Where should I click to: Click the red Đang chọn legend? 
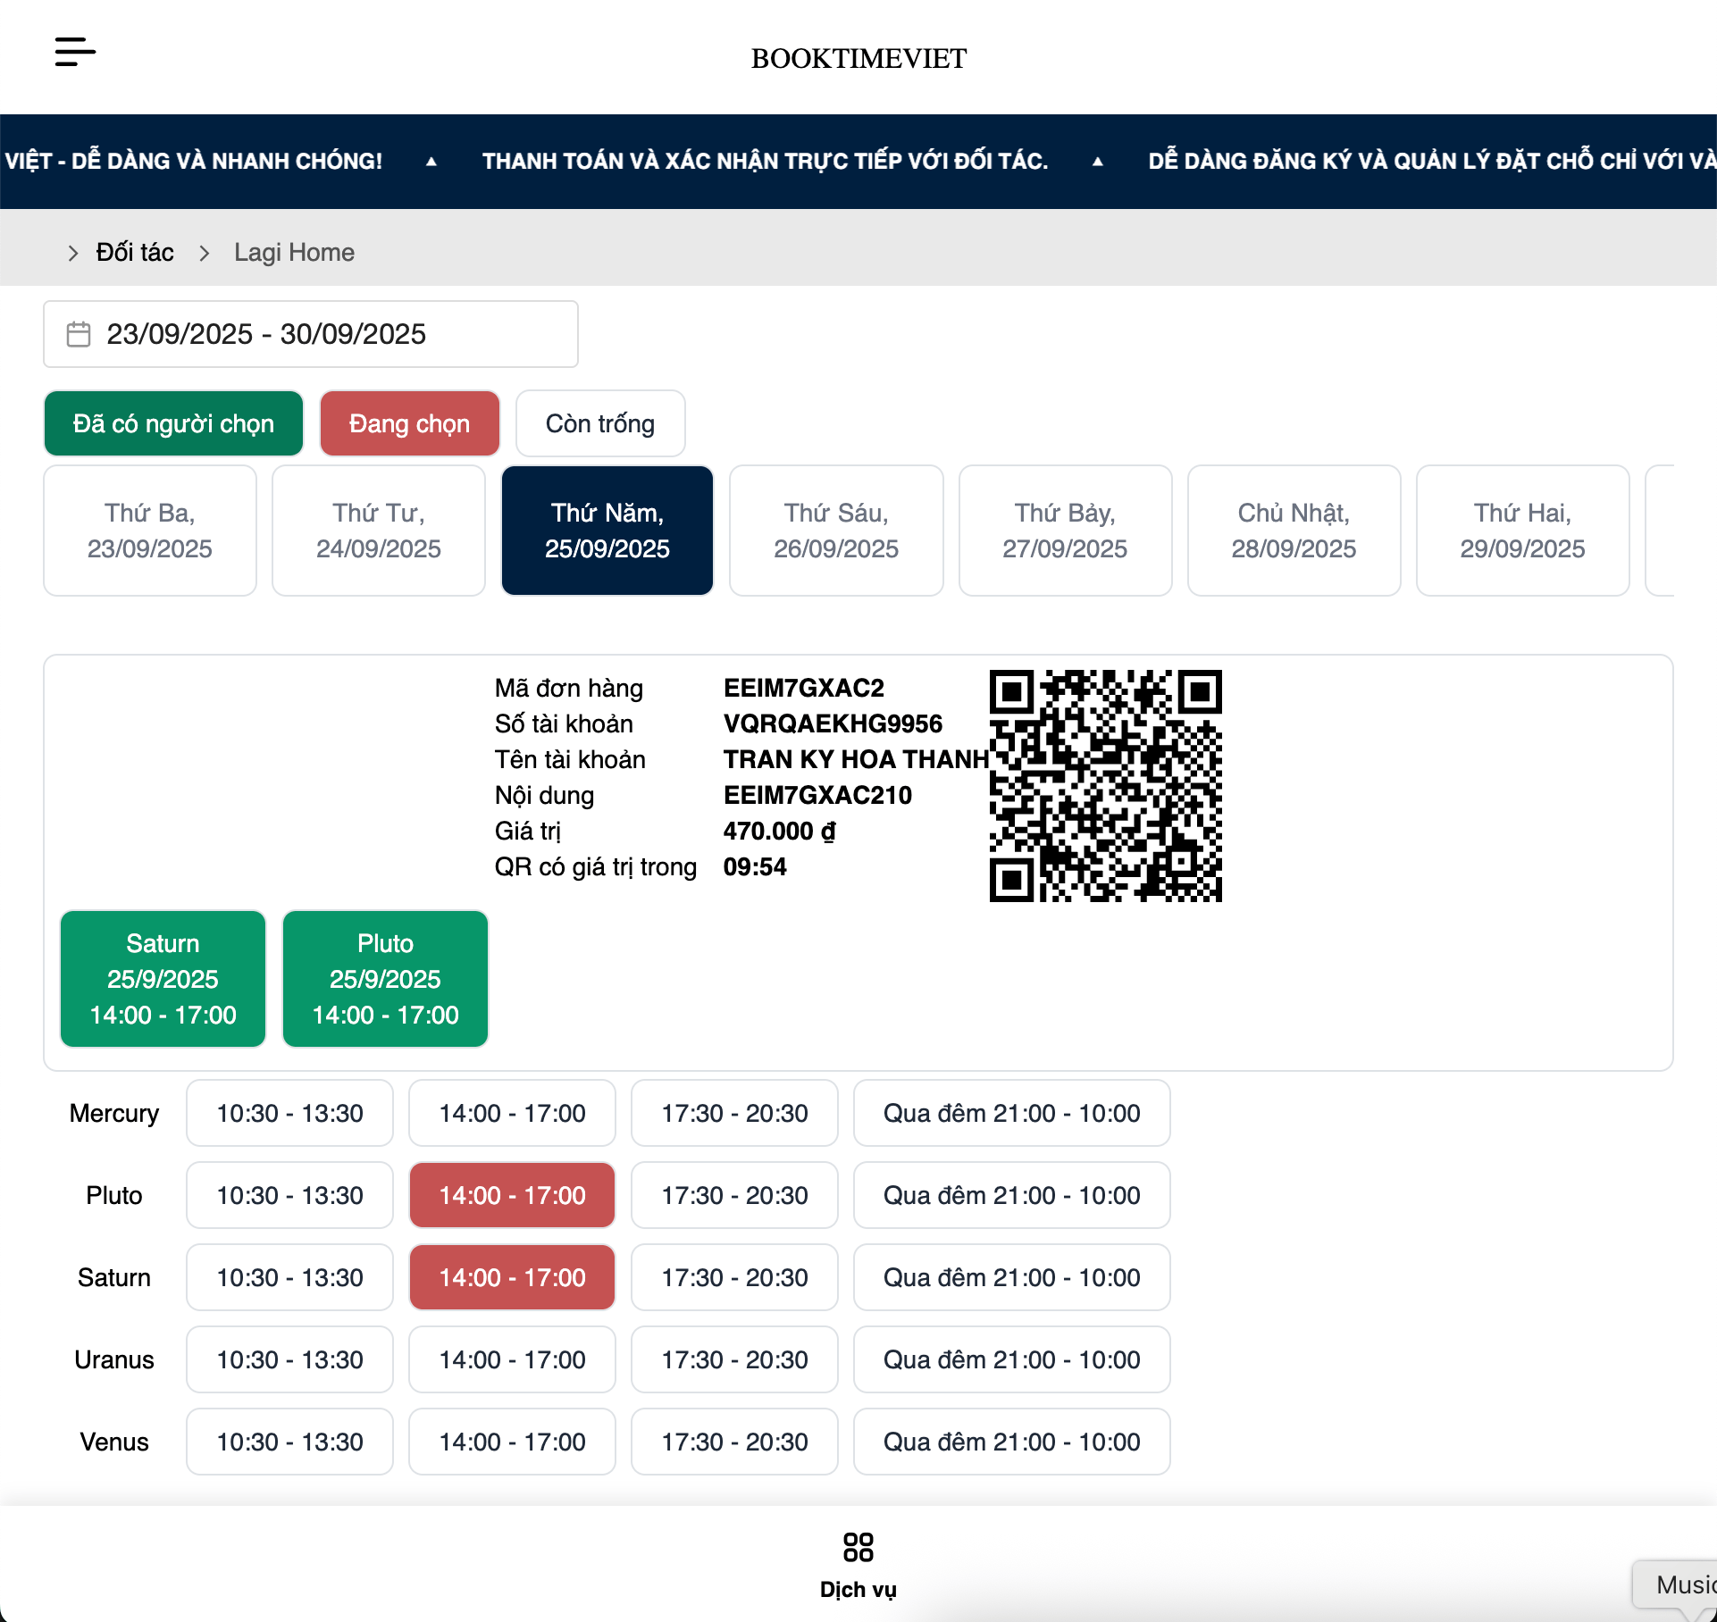click(x=409, y=423)
